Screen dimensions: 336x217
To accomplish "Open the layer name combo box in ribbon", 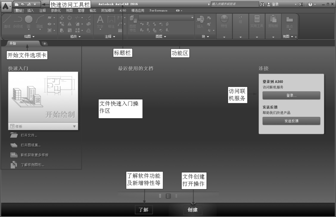I will [x=166, y=18].
